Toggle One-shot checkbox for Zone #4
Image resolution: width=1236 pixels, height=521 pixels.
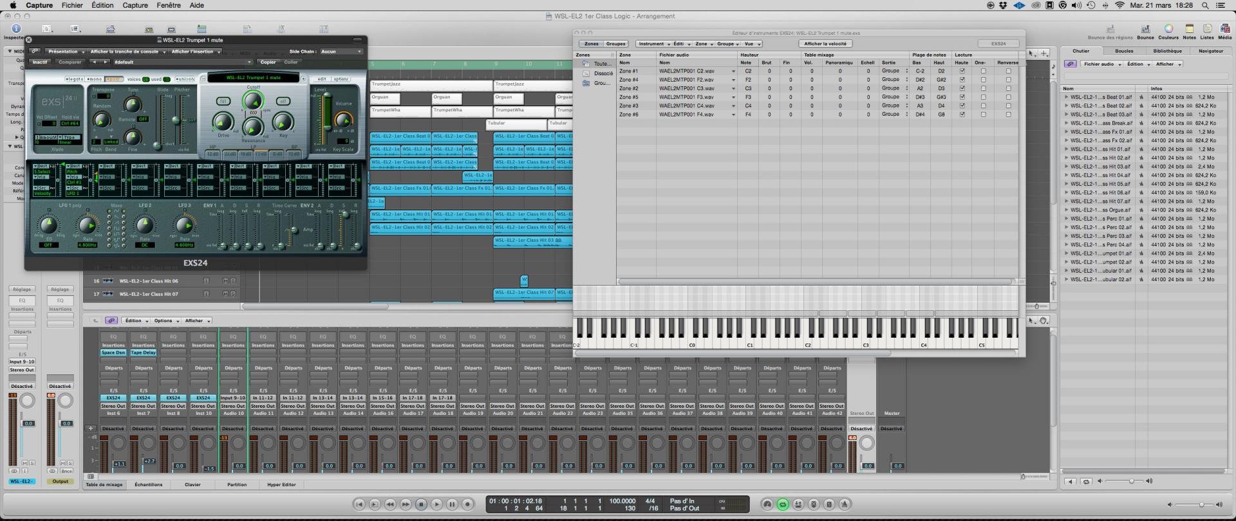click(x=983, y=80)
